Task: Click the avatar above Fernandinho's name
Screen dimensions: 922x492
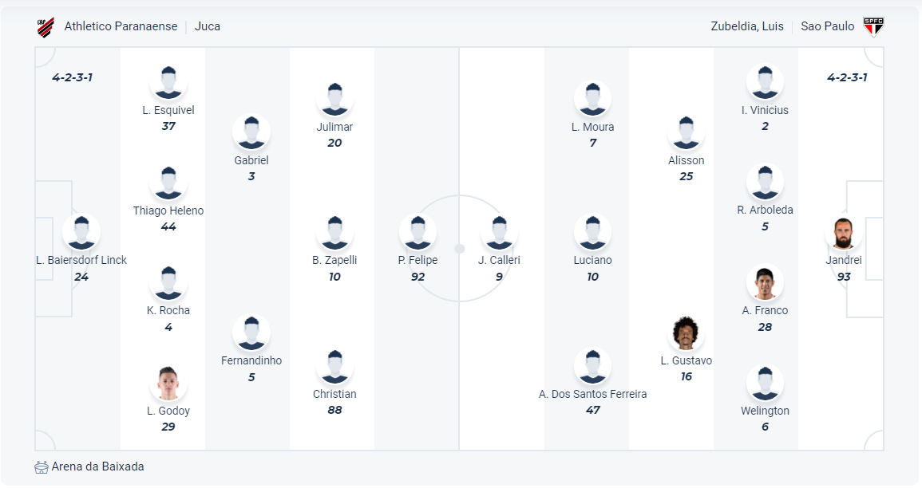Action: 251,333
